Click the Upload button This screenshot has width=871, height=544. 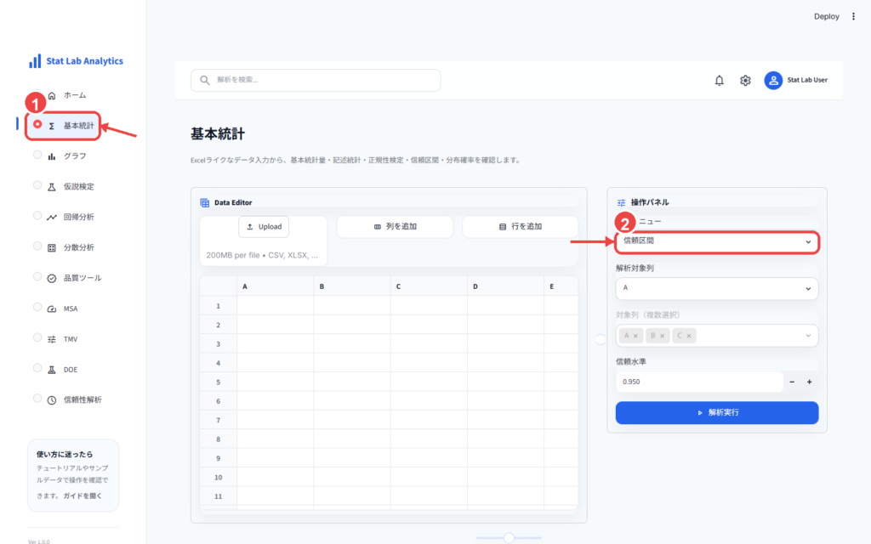(x=264, y=226)
